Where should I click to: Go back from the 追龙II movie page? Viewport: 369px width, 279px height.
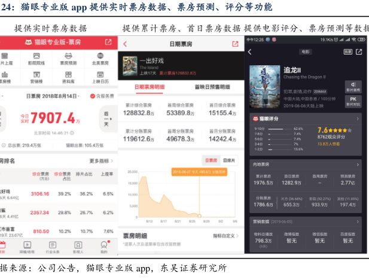coord(250,52)
